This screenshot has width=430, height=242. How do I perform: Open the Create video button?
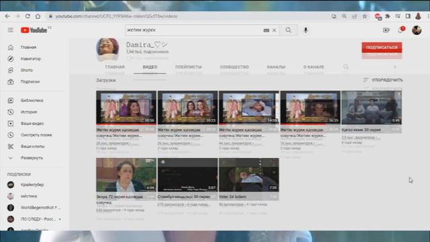click(x=386, y=30)
